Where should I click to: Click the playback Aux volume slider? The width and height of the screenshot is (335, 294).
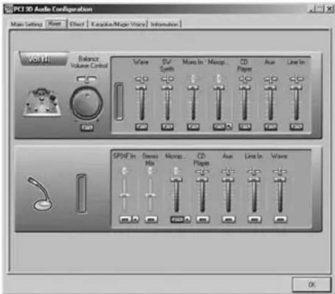tap(271, 103)
